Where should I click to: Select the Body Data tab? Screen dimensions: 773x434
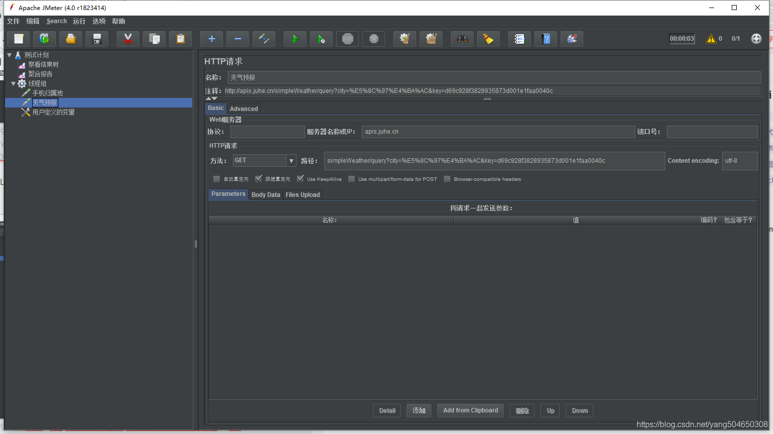click(266, 195)
